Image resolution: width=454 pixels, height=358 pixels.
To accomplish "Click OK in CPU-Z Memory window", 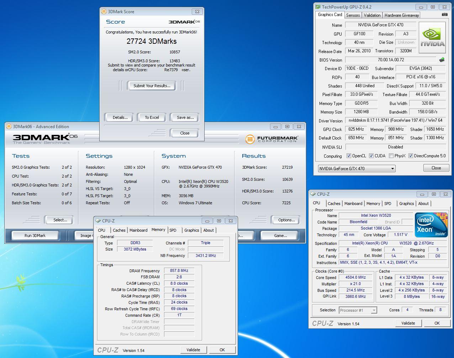I will click(222, 350).
